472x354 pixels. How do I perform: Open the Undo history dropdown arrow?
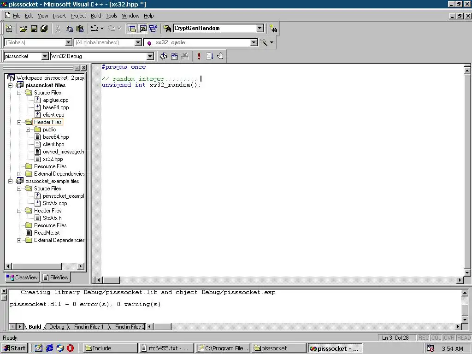point(102,29)
